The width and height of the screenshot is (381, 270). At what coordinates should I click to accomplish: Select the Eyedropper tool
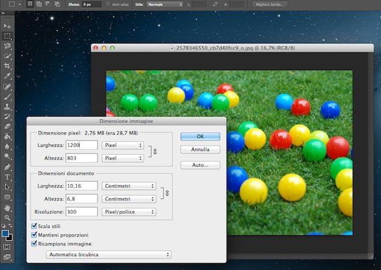click(7, 76)
